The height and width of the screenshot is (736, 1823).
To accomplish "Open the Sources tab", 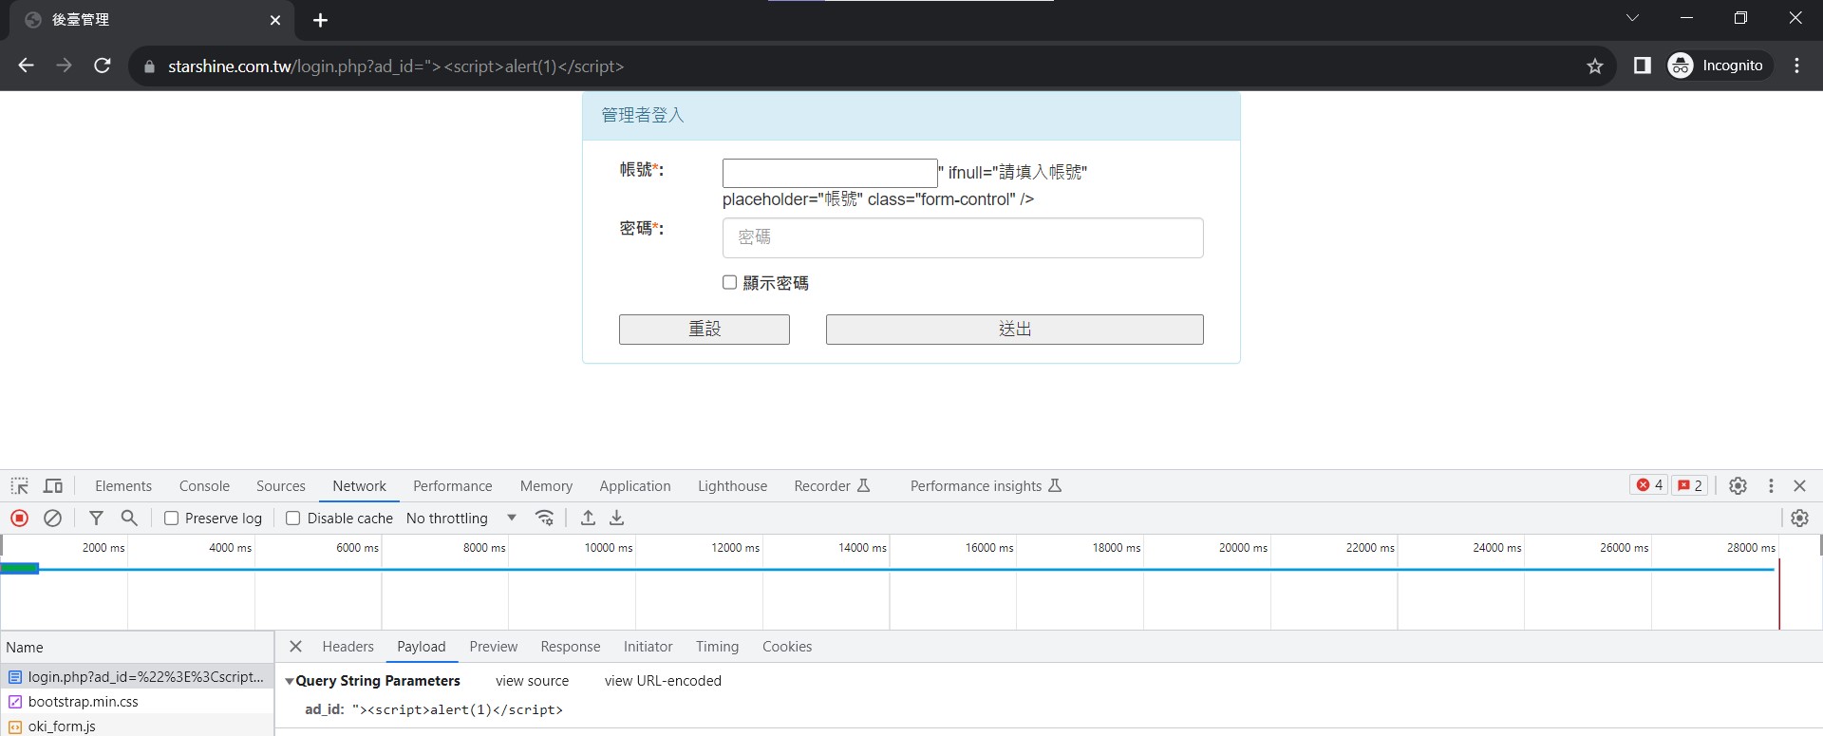I will point(281,486).
